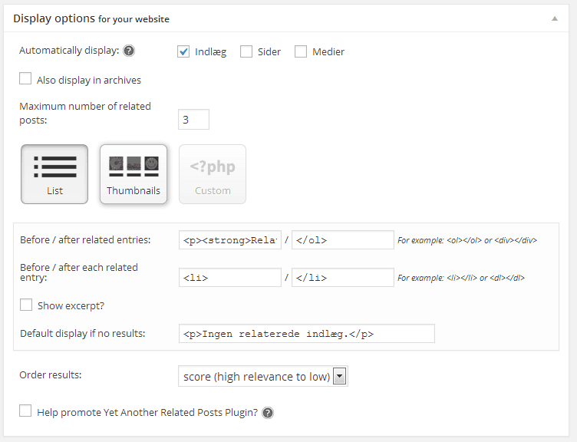Click the Order results dropdown arrow button

pyautogui.click(x=340, y=376)
